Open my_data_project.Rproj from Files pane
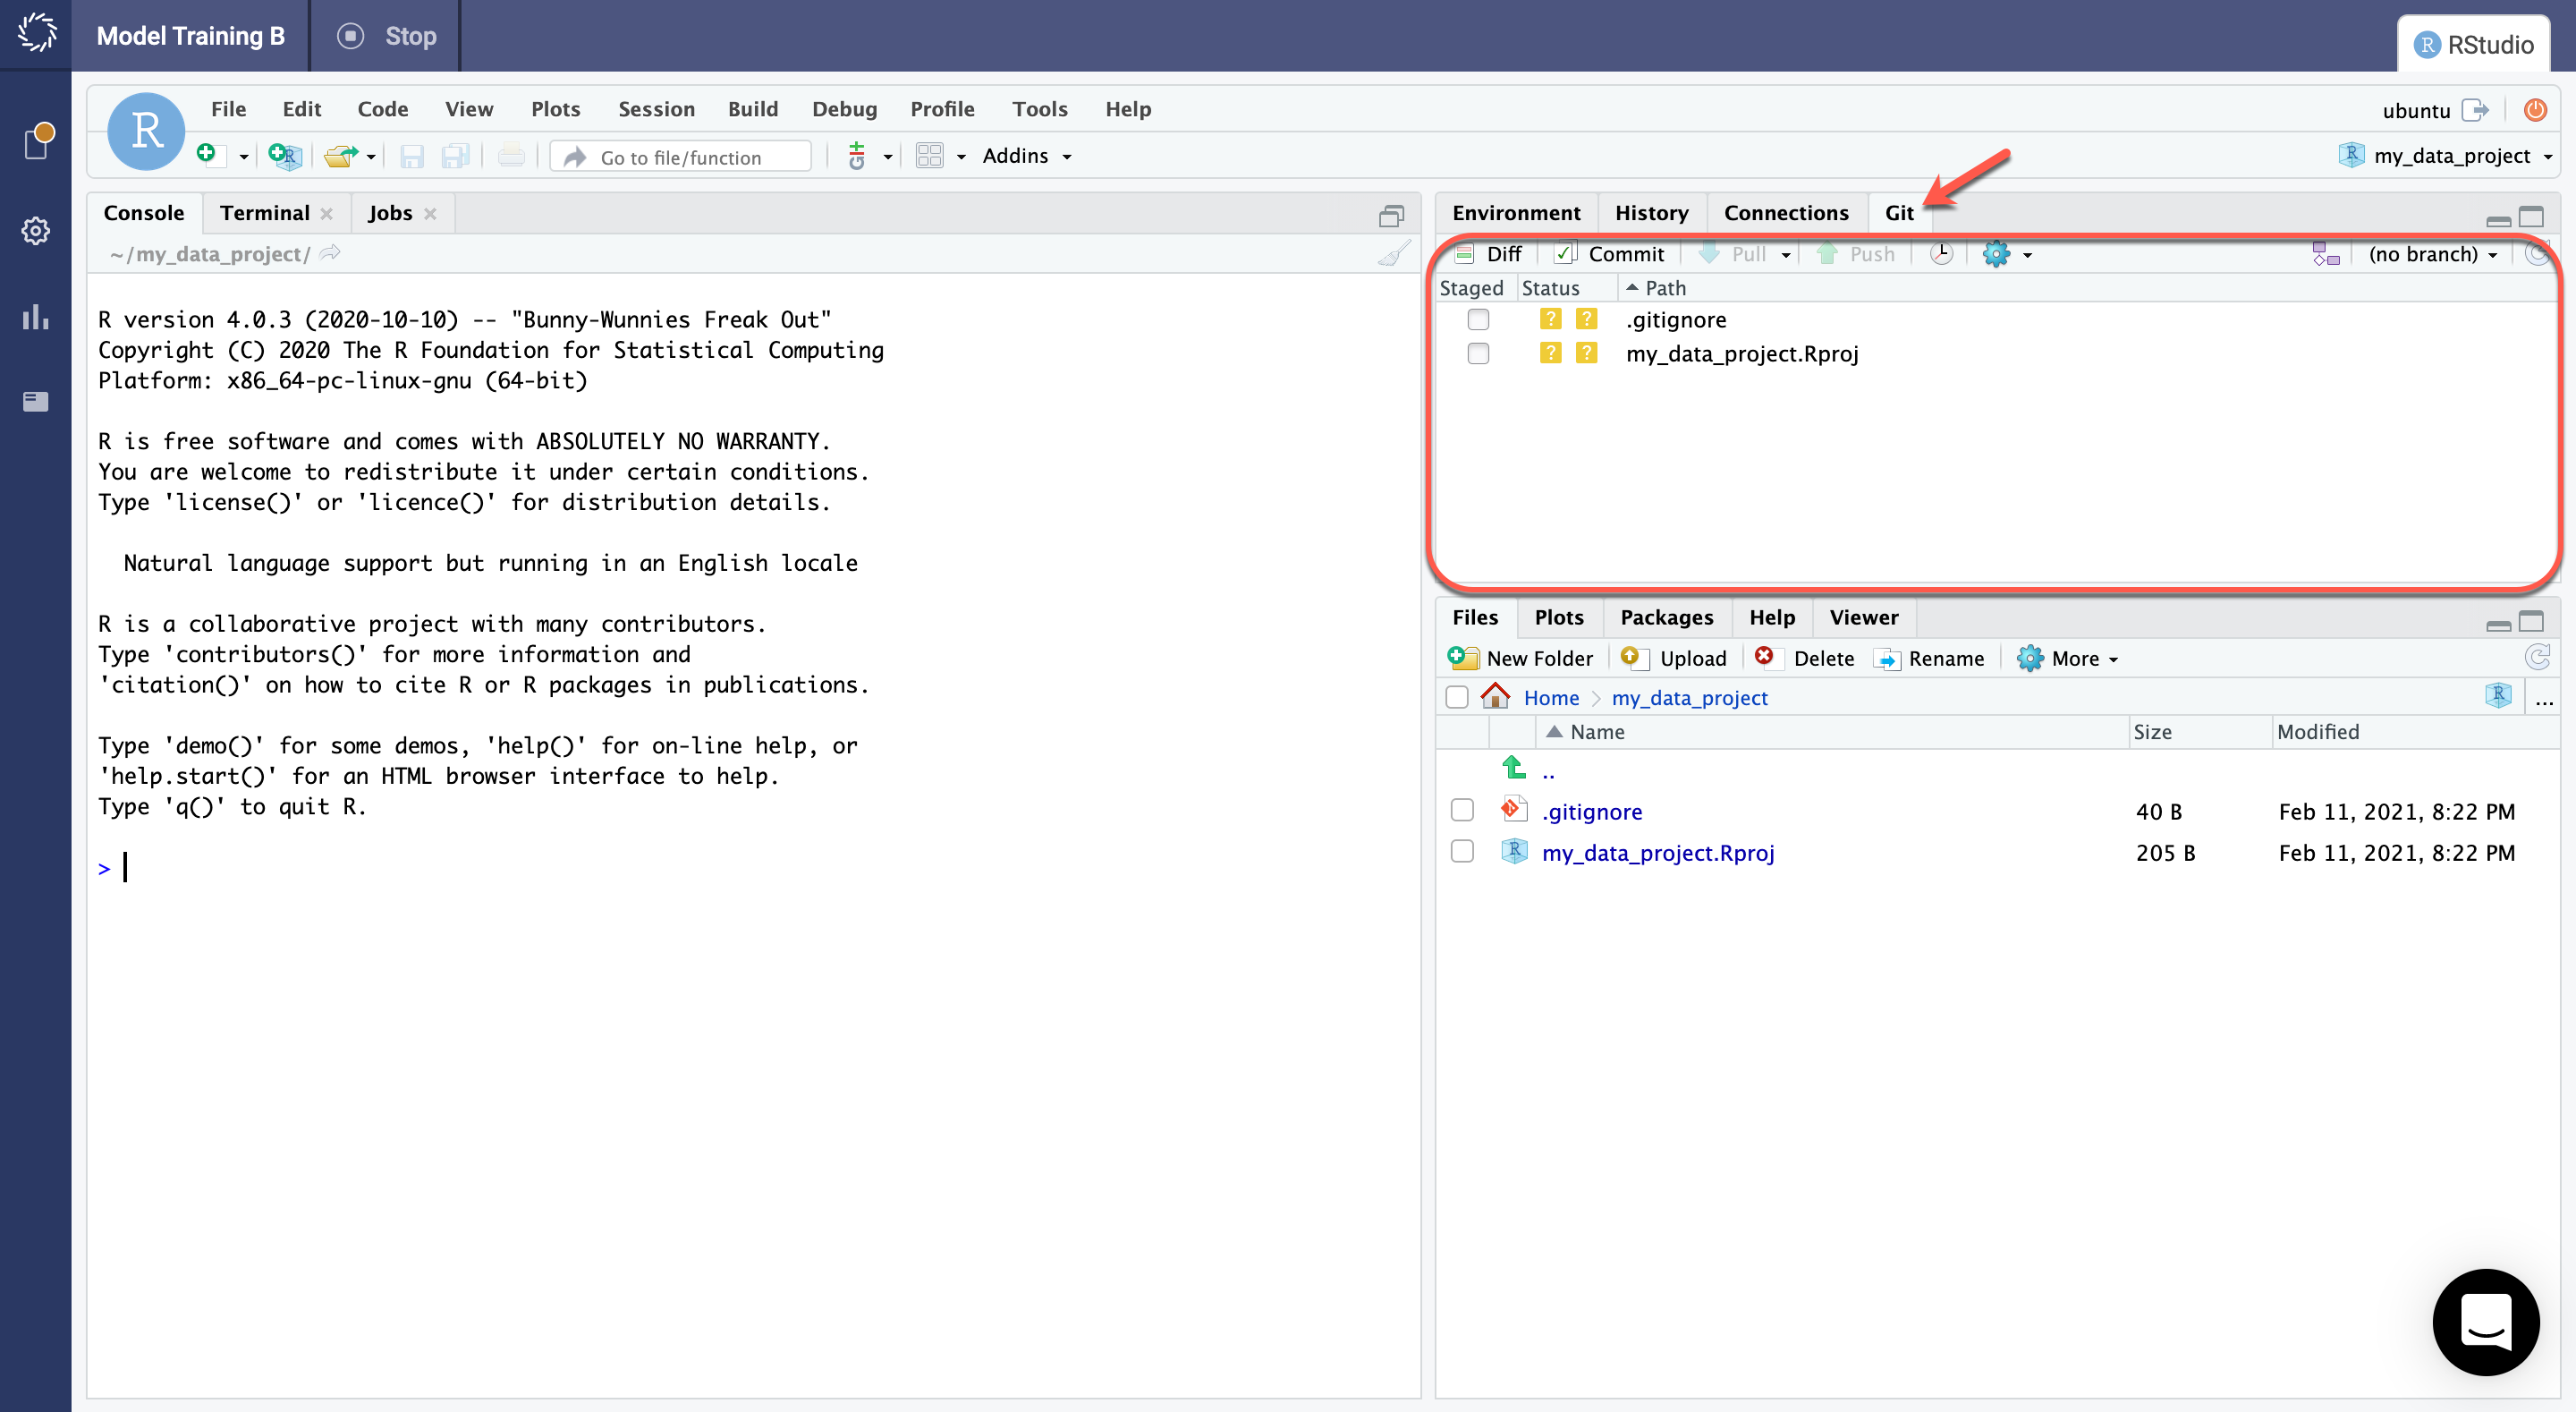The image size is (2576, 1412). [x=1662, y=853]
